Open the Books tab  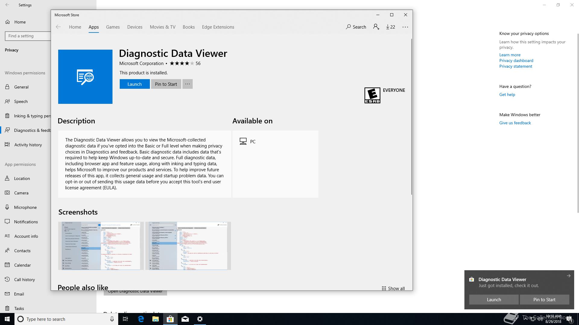click(x=189, y=27)
